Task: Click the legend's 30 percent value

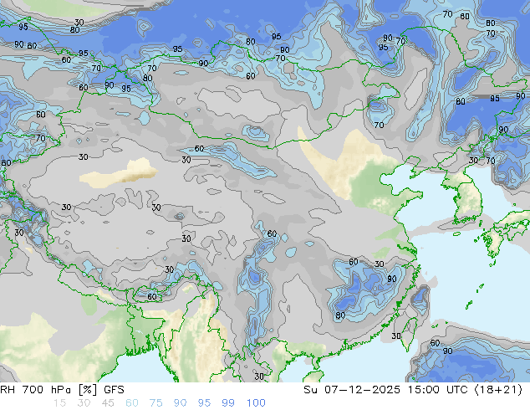Action: [84, 403]
